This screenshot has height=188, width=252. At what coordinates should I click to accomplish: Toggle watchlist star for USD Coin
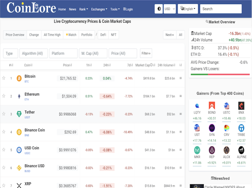point(4,150)
